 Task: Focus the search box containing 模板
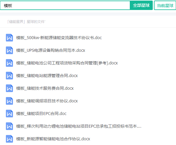click(65, 5)
